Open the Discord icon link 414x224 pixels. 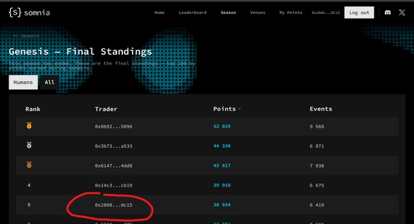pos(388,12)
